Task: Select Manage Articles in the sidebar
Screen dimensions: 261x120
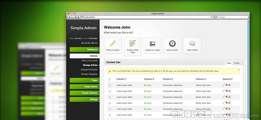Action: [x=90, y=65]
